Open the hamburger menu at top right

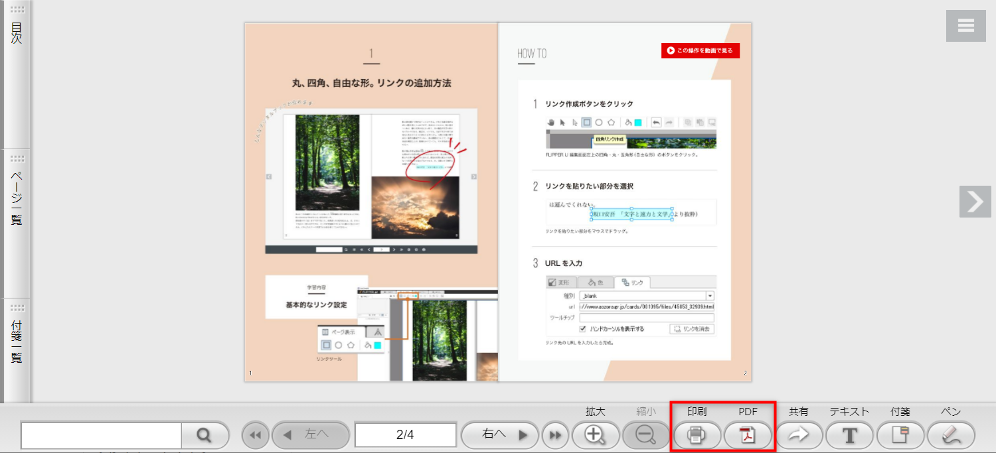tap(965, 26)
